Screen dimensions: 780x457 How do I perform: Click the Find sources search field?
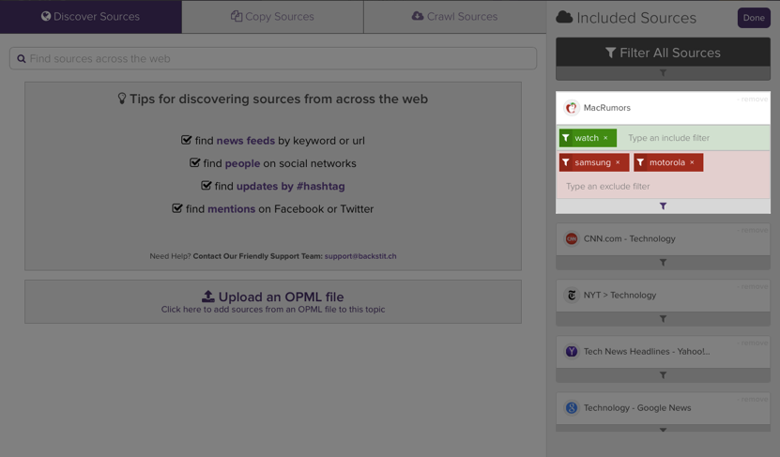(x=273, y=59)
